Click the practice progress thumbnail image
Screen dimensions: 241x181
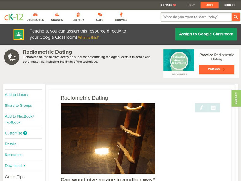[x=179, y=60]
